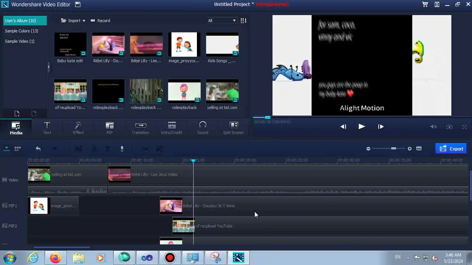Click the delete album icon
Image resolution: width=472 pixels, height=265 pixels.
(x=34, y=114)
